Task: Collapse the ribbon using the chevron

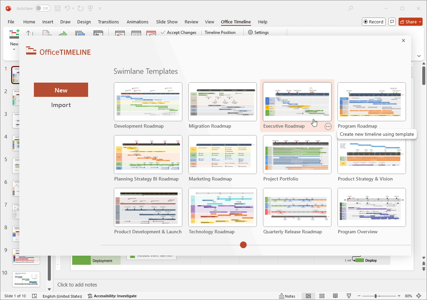Action: point(419,56)
